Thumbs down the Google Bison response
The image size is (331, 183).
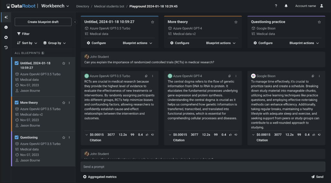(x=319, y=135)
